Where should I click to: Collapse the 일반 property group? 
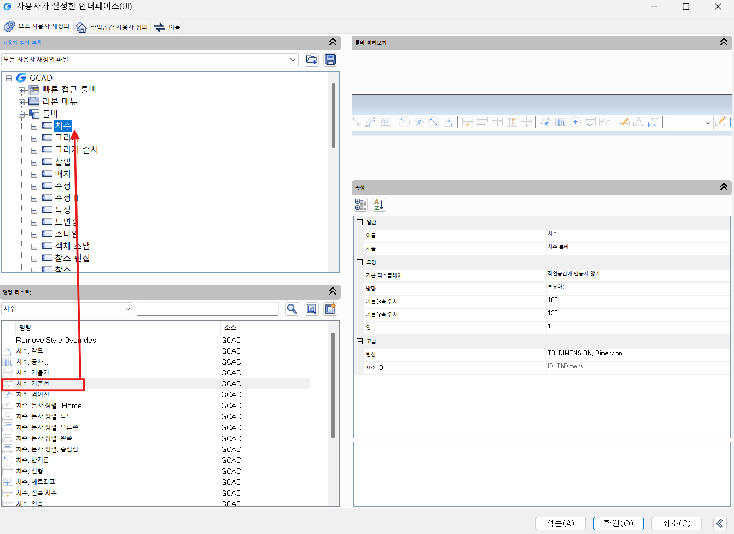(359, 222)
